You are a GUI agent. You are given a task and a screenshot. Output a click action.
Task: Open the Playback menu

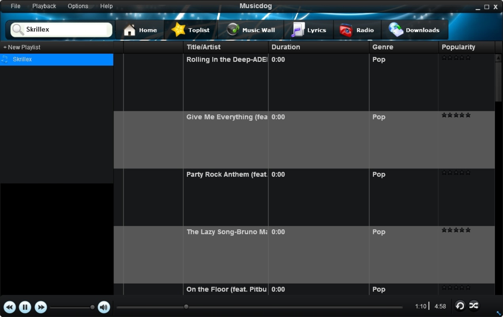tap(44, 6)
